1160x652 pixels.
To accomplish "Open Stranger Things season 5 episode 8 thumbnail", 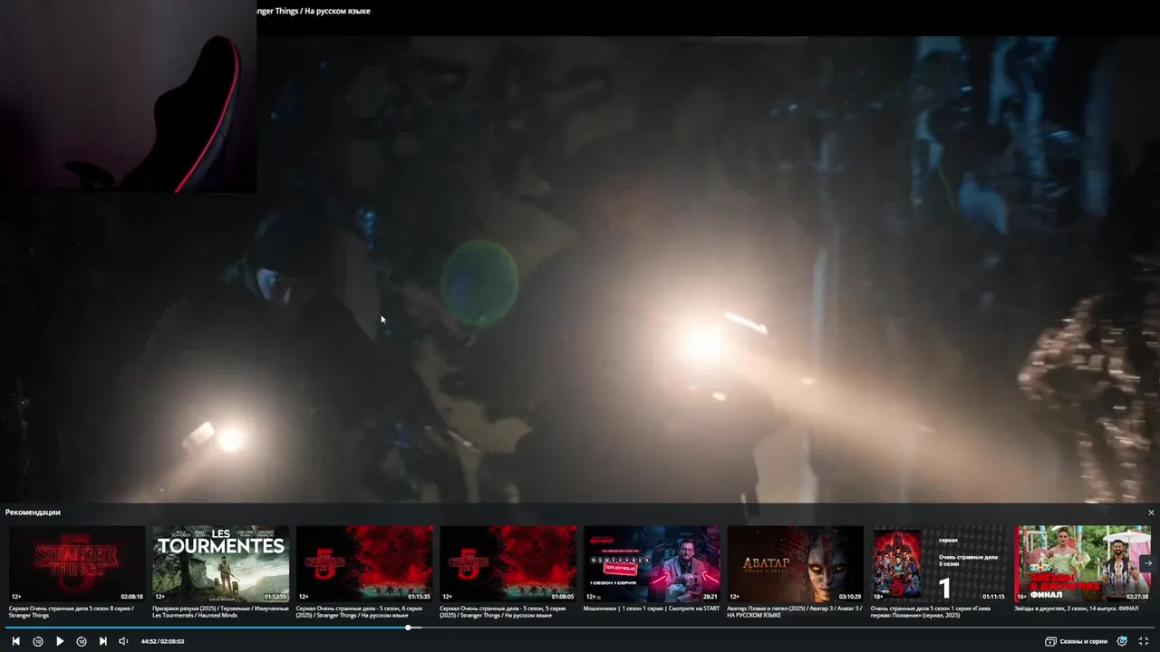I will tap(77, 563).
